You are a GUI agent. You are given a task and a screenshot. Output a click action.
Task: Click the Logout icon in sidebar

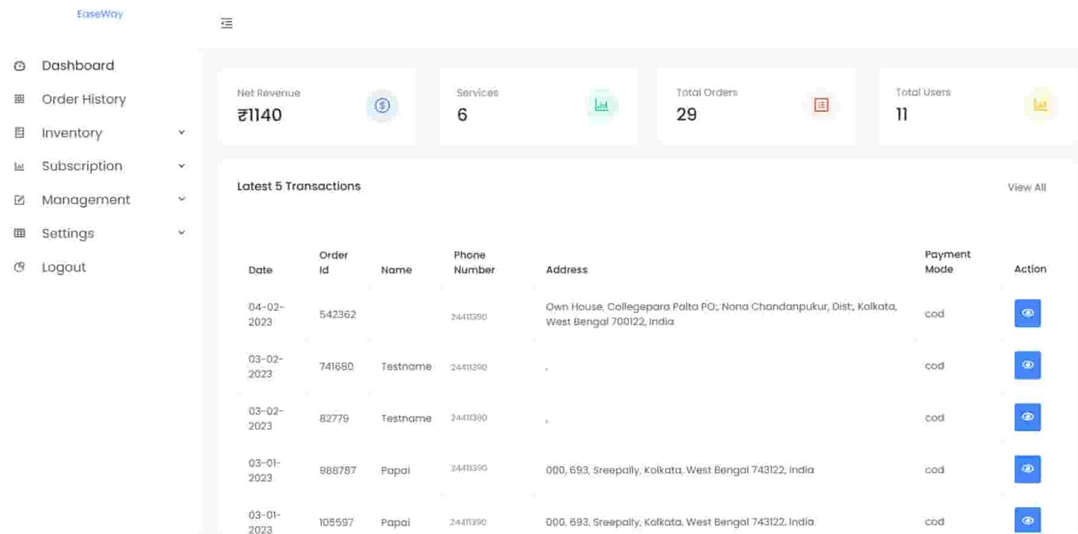pyautogui.click(x=20, y=267)
